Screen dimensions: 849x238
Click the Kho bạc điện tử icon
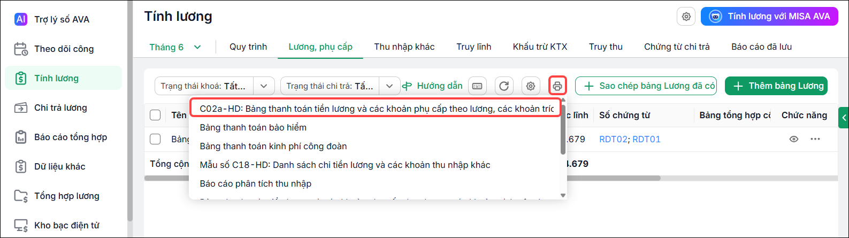coord(21,225)
